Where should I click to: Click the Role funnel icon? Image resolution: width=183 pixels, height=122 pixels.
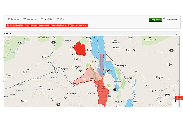(58, 19)
